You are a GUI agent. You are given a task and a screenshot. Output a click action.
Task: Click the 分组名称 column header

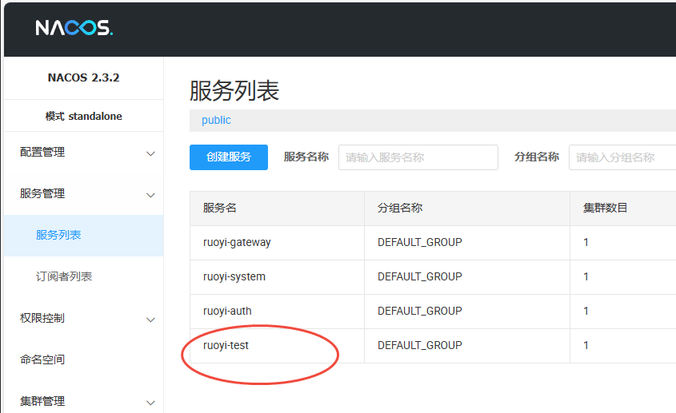pyautogui.click(x=400, y=208)
